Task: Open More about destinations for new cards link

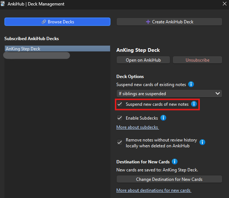Action: click(x=154, y=190)
